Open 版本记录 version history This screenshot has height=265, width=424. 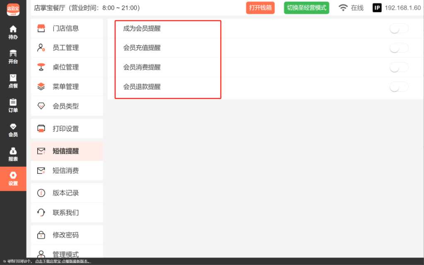click(67, 193)
